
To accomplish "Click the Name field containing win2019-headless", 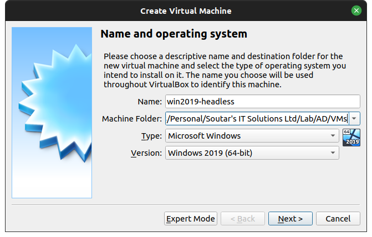I will click(x=263, y=102).
